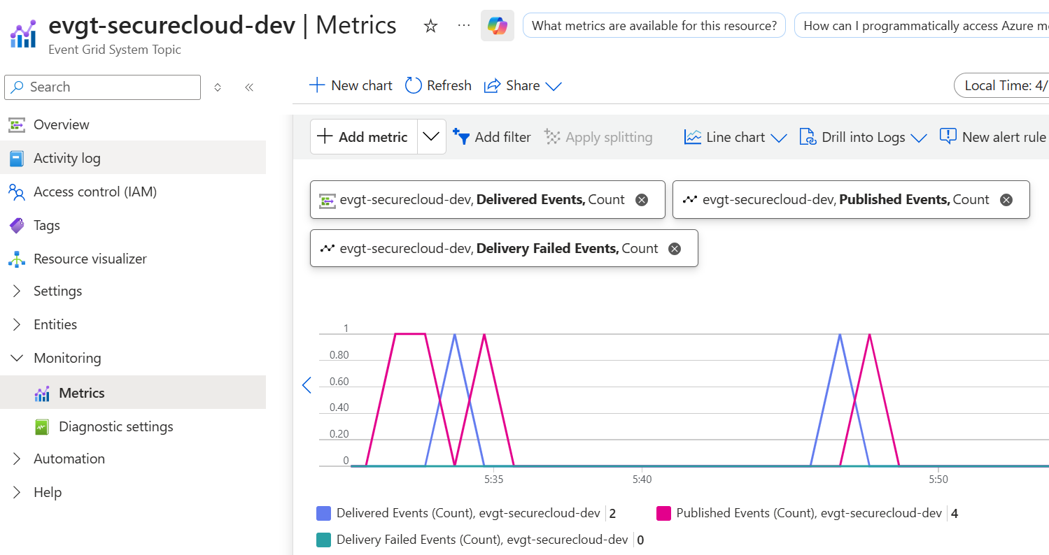Go to Activity log

tap(66, 158)
